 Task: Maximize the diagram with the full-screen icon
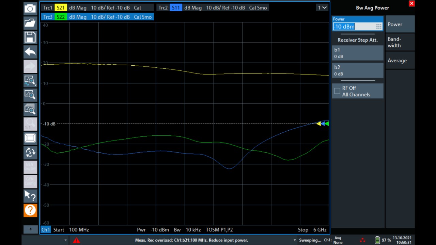click(30, 138)
